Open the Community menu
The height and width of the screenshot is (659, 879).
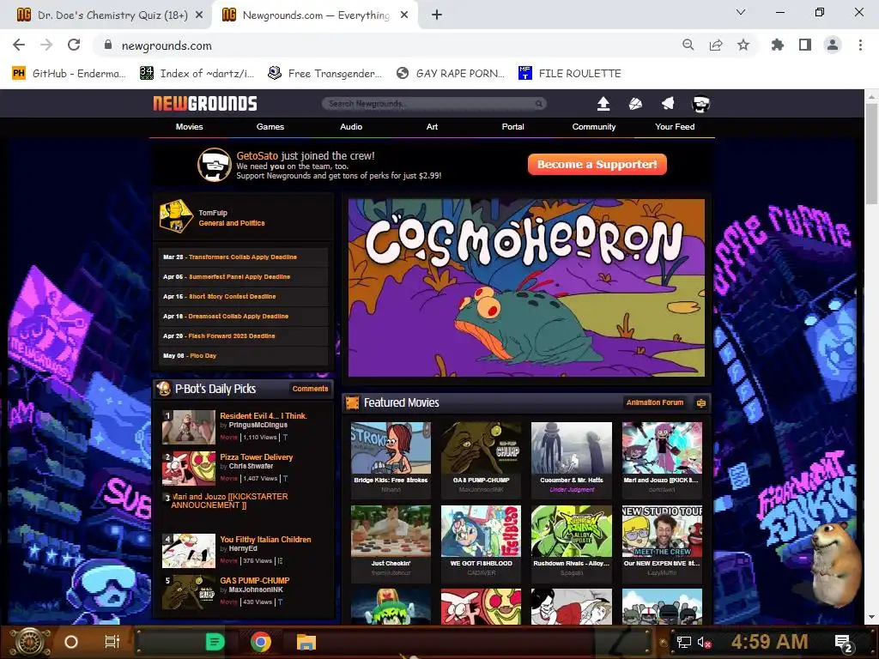594,127
